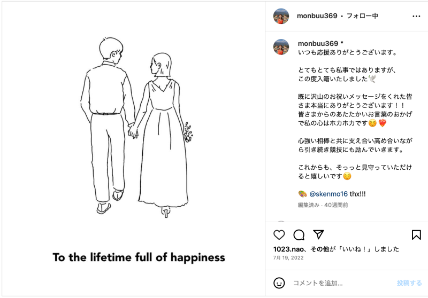Open the emoji picker smiley icon
428x298 pixels.
[279, 283]
